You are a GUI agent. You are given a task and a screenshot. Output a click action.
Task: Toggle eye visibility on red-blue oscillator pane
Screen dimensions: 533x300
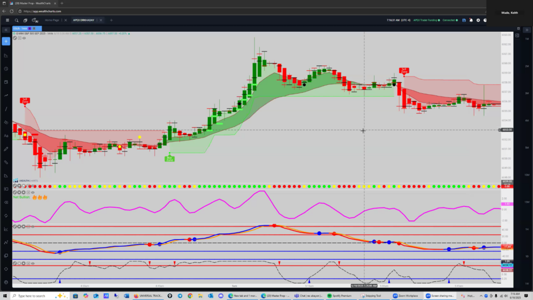pyautogui.click(x=33, y=227)
